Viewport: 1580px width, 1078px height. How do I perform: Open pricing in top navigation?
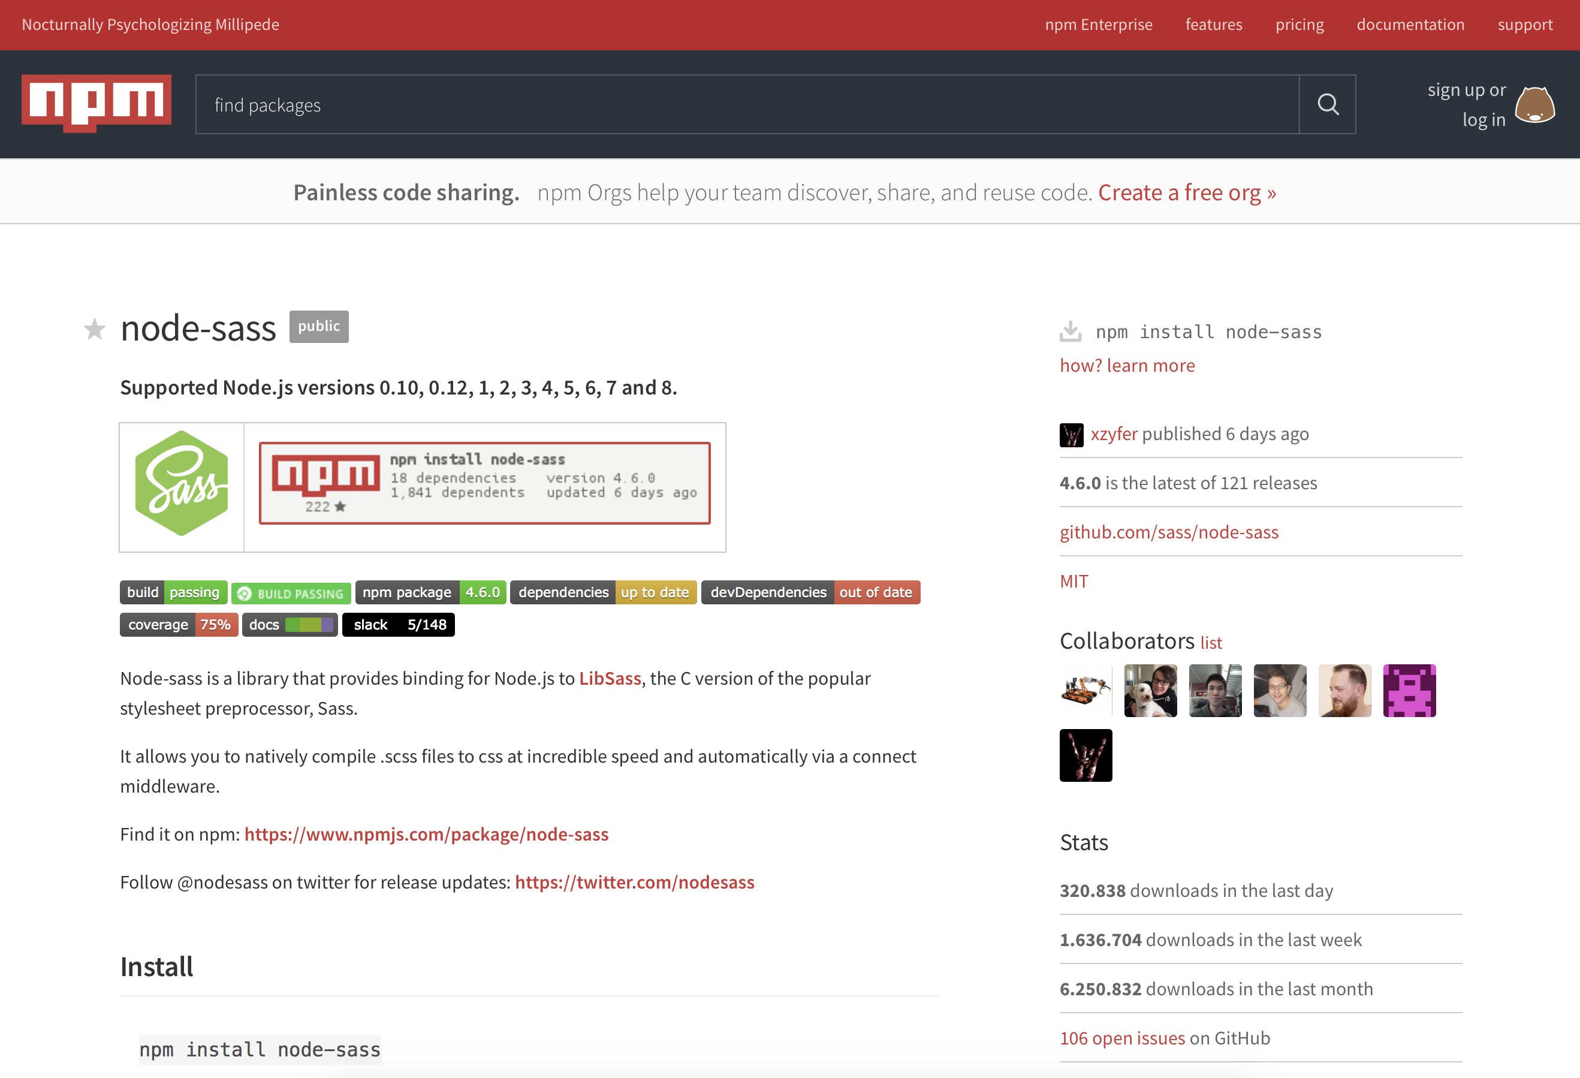pyautogui.click(x=1299, y=25)
